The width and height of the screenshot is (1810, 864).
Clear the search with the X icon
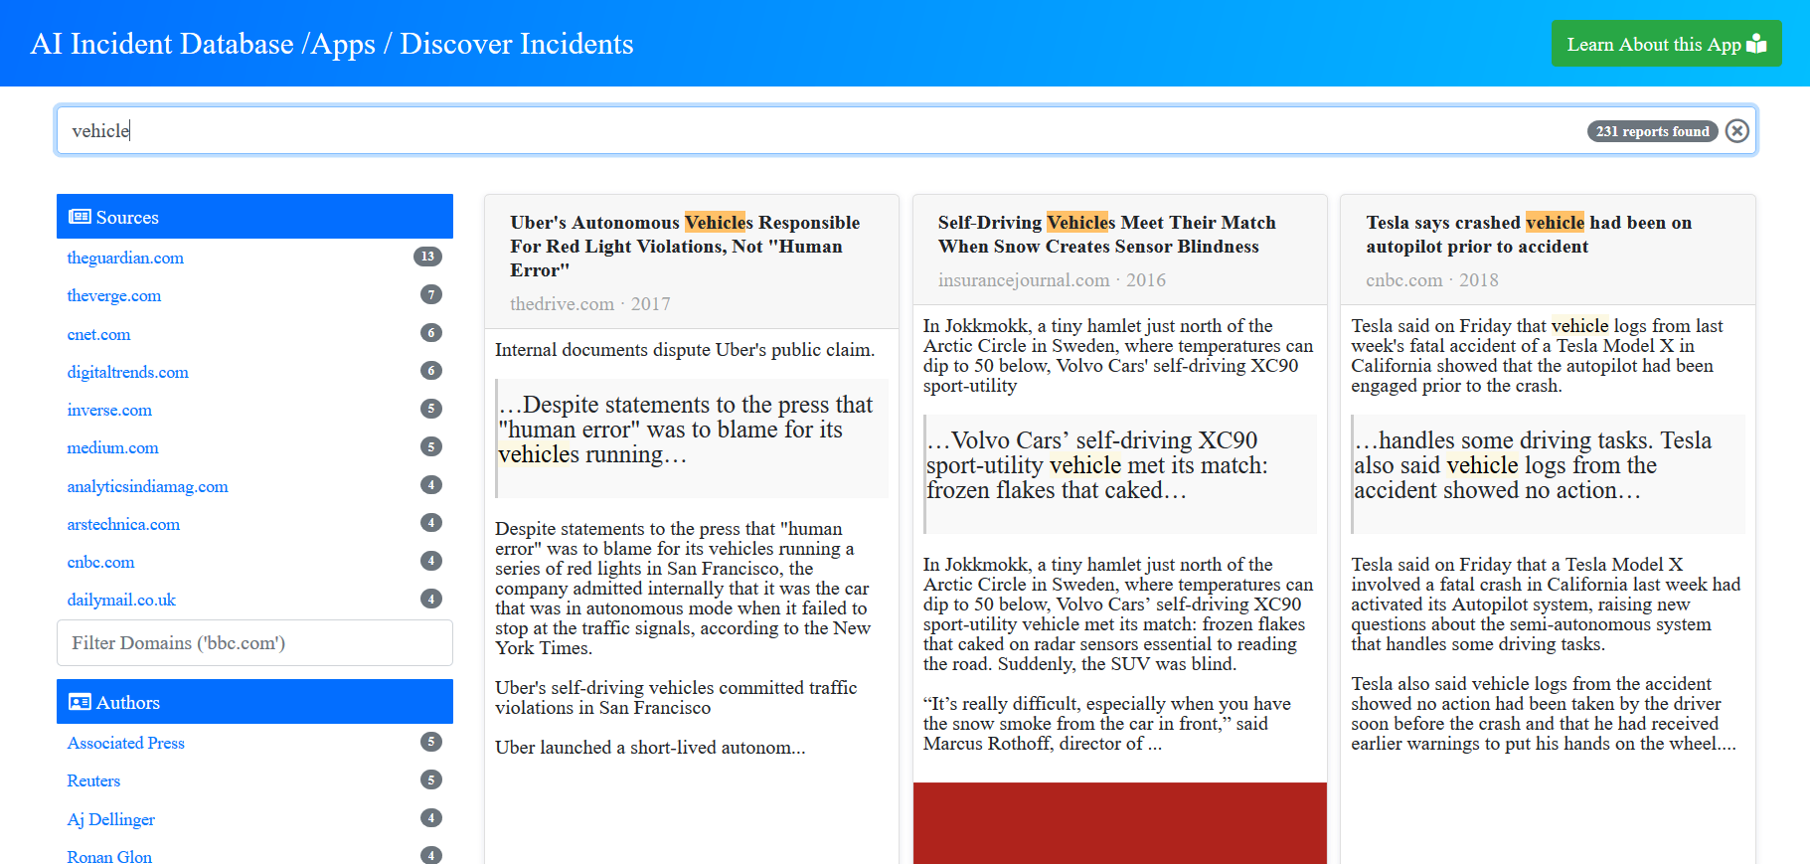tap(1736, 131)
